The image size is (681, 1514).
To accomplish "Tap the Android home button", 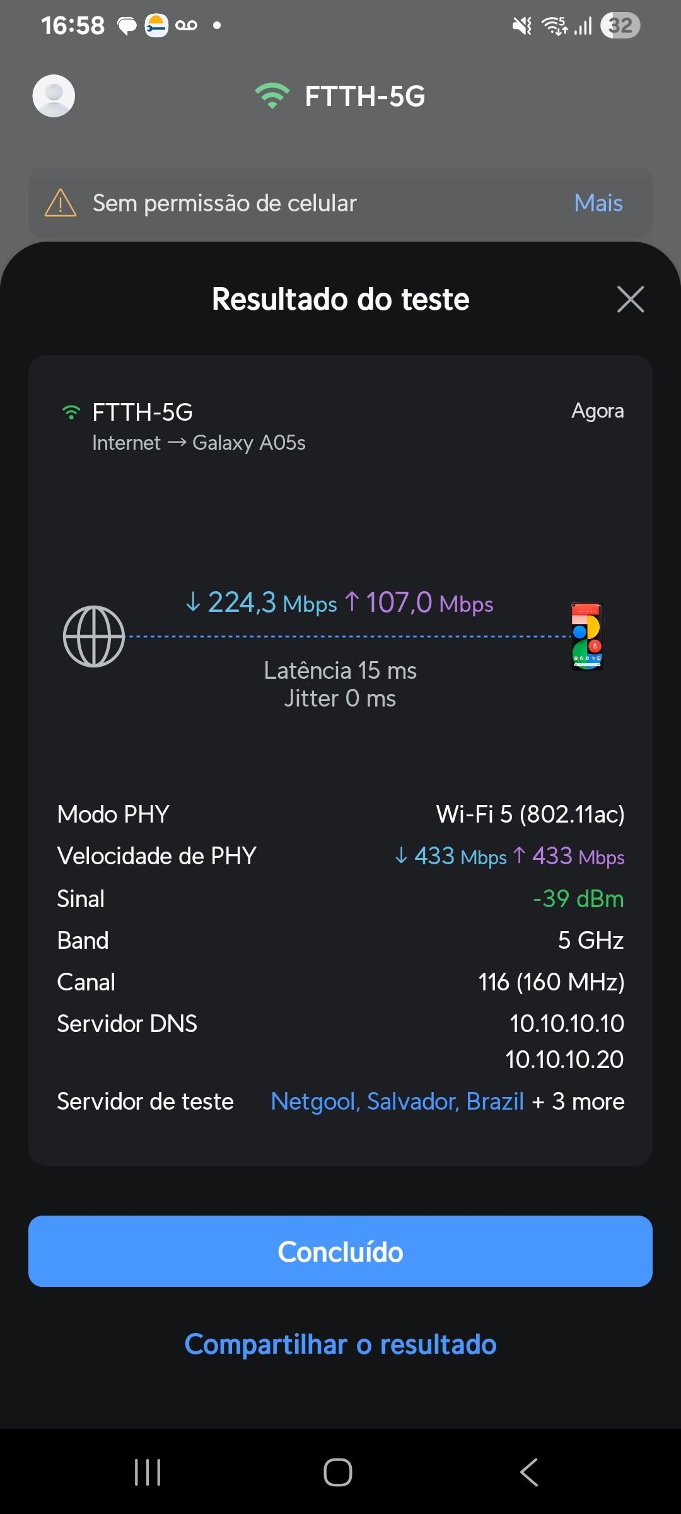I will click(x=338, y=1472).
